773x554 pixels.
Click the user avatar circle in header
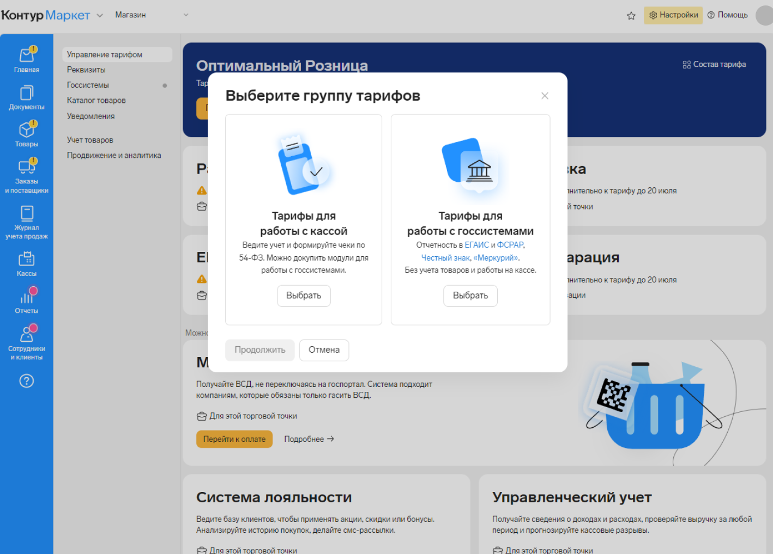point(764,15)
